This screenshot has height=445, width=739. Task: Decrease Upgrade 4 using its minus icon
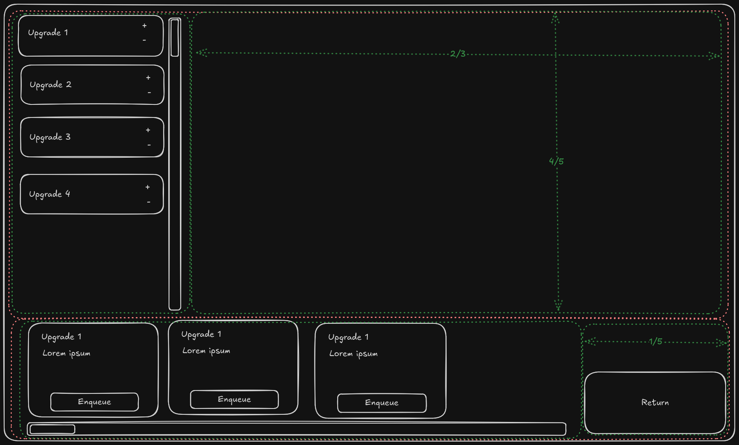tap(149, 202)
